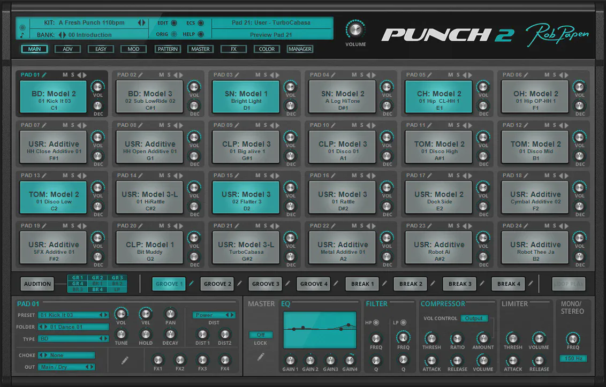Switch to the PATTERN tab
The image size is (606, 387).
[x=168, y=49]
